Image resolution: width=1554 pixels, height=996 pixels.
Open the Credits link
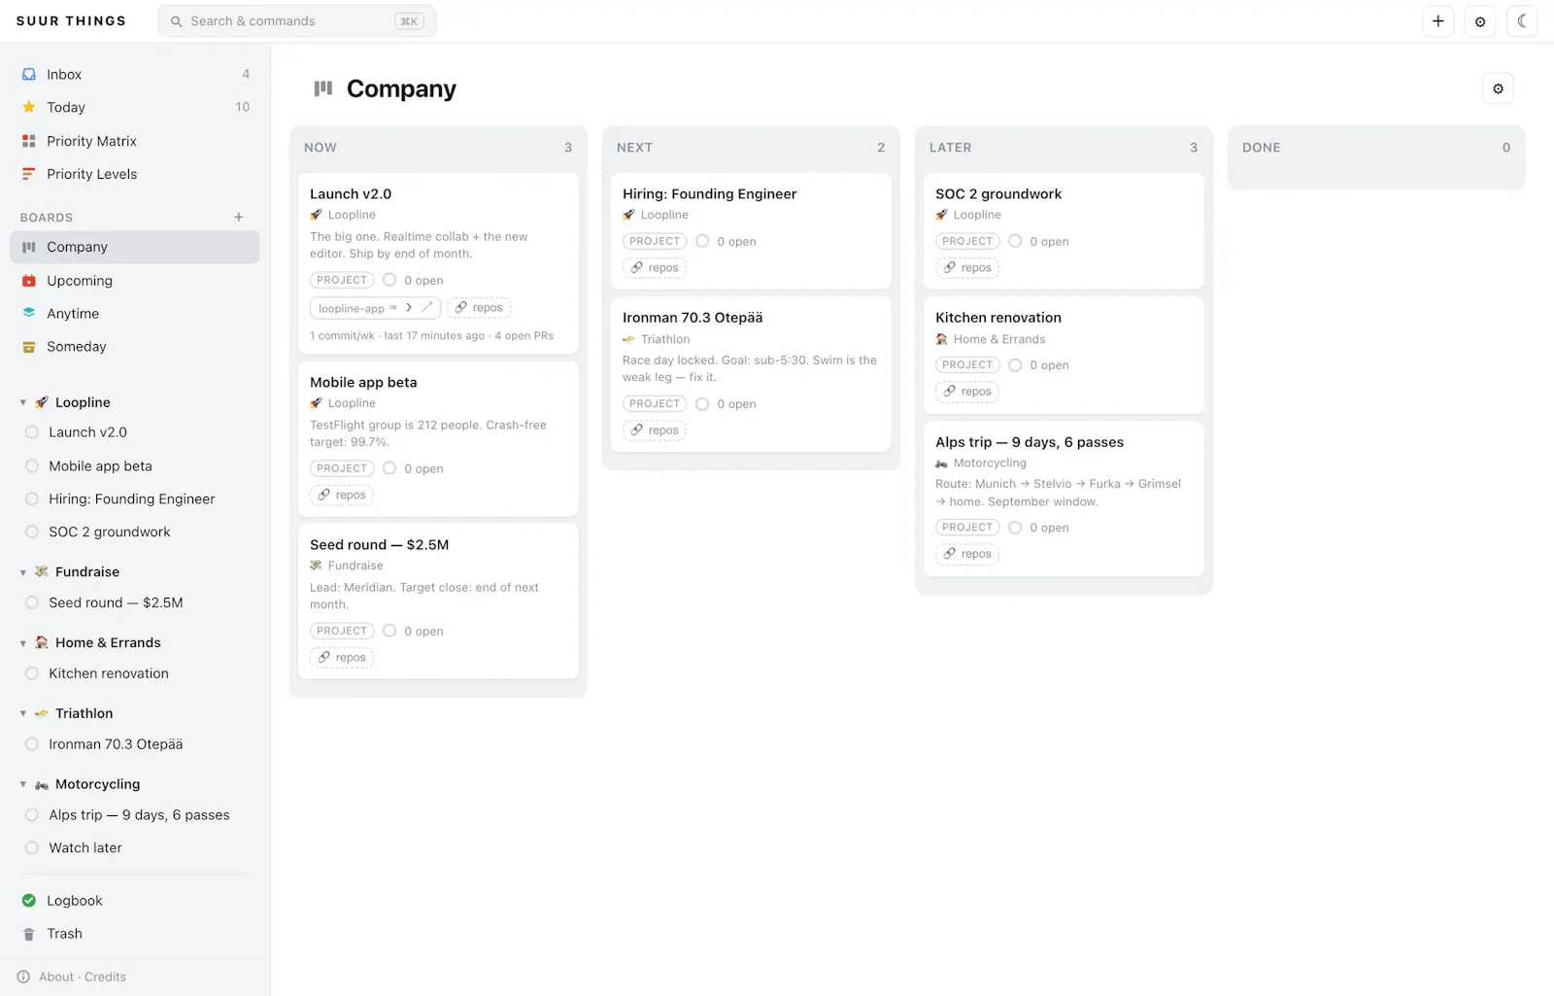(105, 977)
